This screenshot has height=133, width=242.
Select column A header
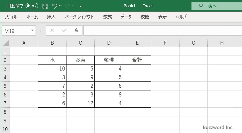coord(24,43)
